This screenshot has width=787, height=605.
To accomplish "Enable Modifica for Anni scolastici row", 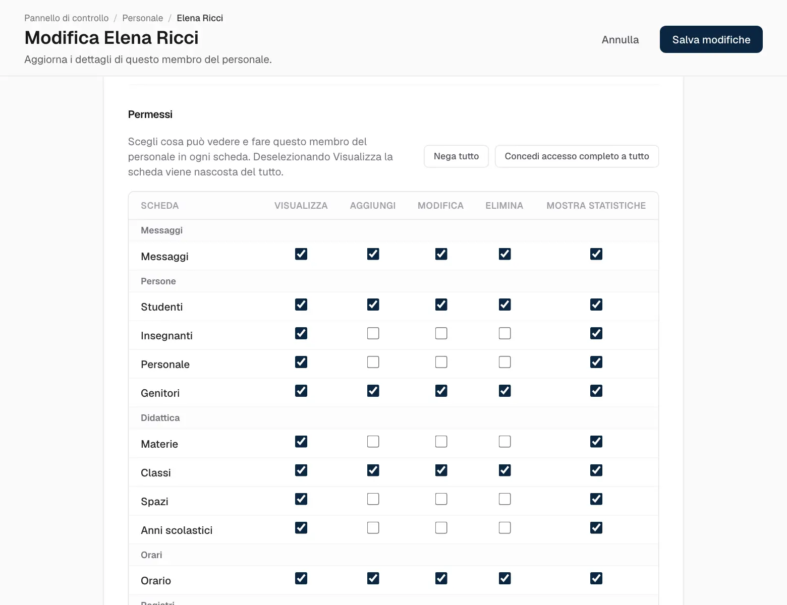I will (441, 528).
